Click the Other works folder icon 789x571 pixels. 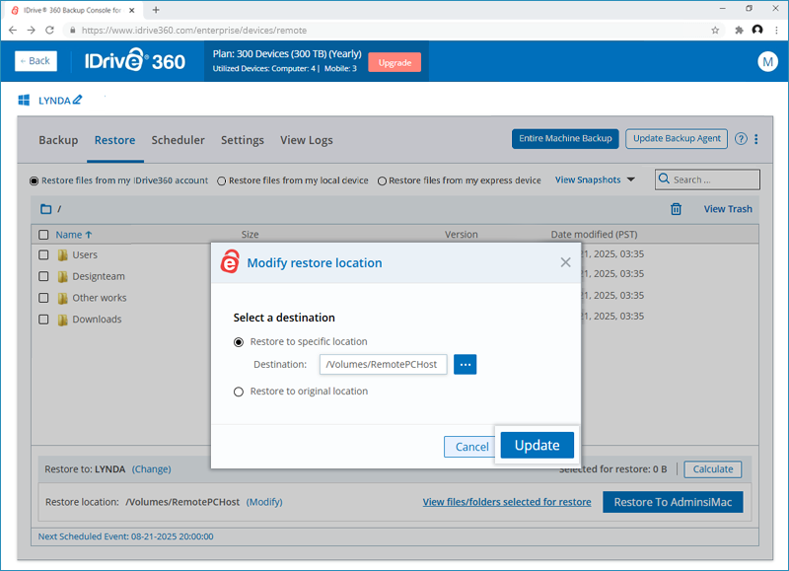coord(62,299)
